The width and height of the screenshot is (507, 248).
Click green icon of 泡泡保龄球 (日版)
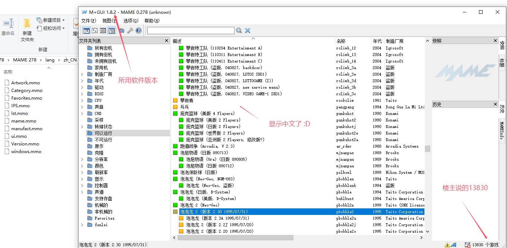click(x=175, y=172)
